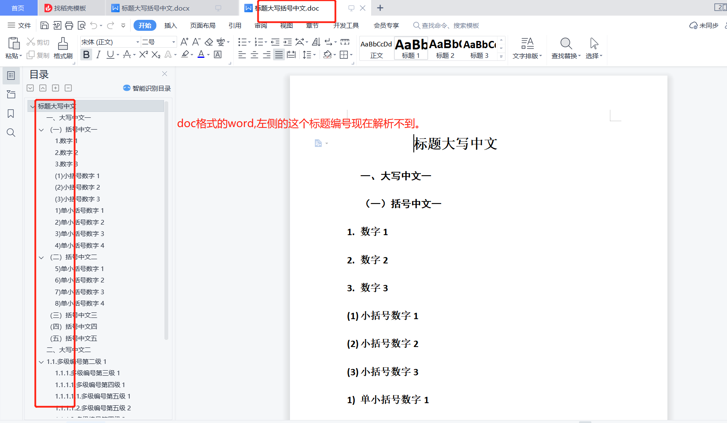The height and width of the screenshot is (423, 727).
Task: Toggle Bold formatting button
Action: point(86,54)
